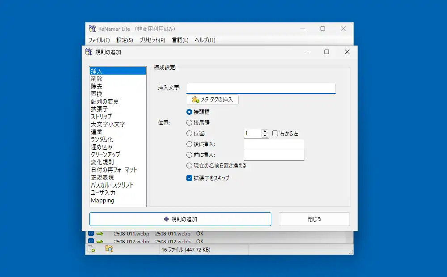Open the ファイル(F) menu
447x277 pixels.
(99, 40)
